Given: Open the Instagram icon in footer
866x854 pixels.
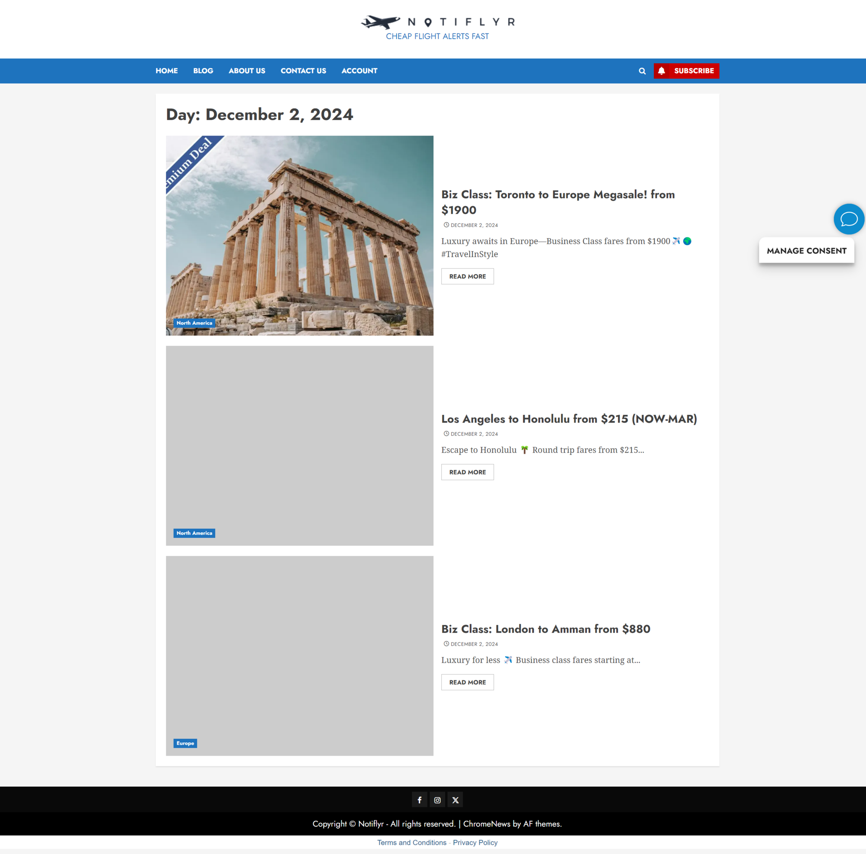Looking at the screenshot, I should [437, 800].
